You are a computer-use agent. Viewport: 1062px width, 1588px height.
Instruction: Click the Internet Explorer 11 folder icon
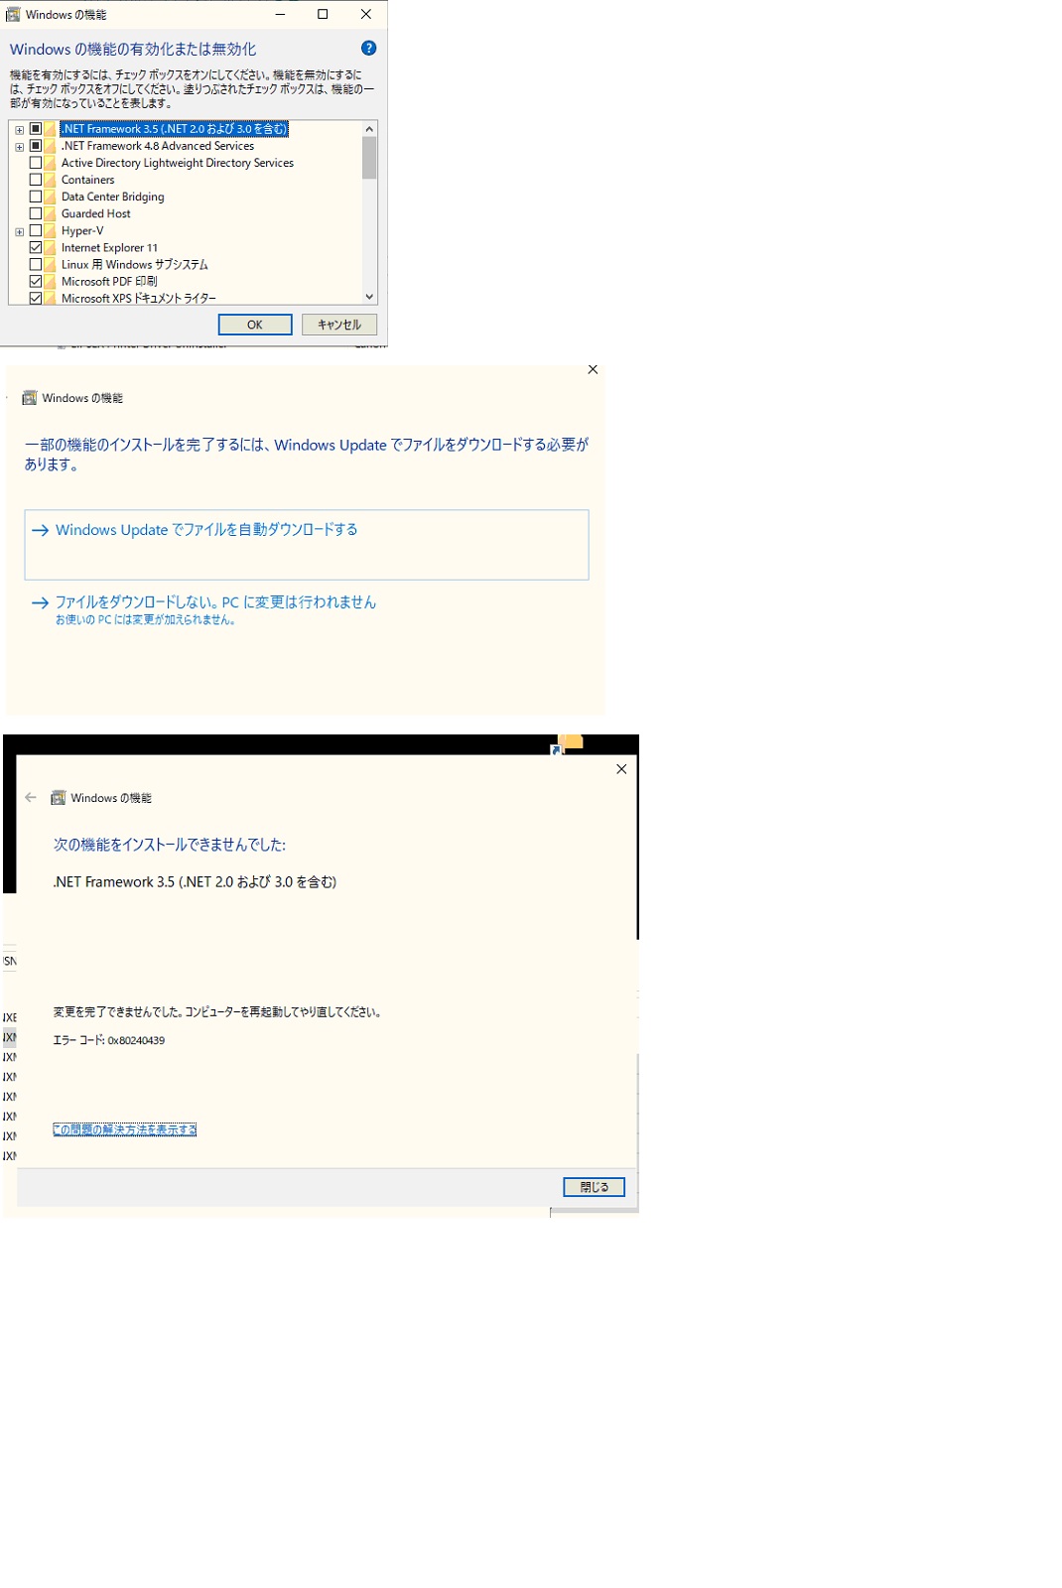(x=51, y=248)
